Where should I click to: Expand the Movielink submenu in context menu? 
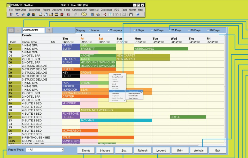click(118, 100)
